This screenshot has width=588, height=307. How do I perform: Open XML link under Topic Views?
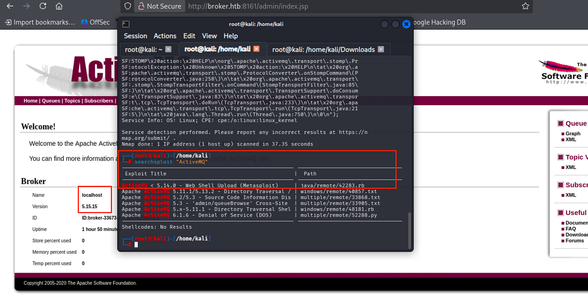(571, 167)
